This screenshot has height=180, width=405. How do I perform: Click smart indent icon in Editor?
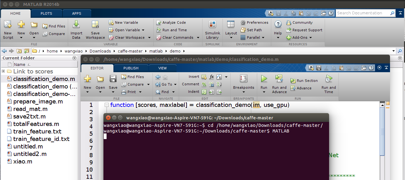(204, 92)
